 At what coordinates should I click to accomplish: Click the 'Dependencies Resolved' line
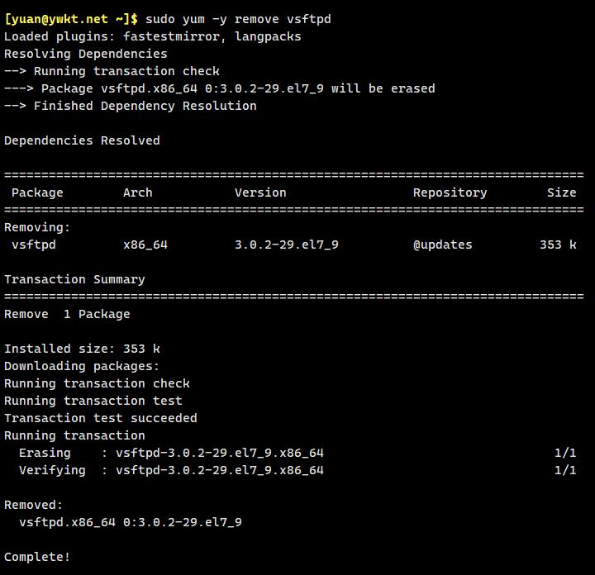coord(82,140)
